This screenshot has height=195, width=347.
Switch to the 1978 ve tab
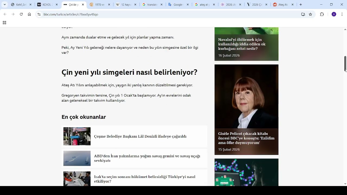99,5
